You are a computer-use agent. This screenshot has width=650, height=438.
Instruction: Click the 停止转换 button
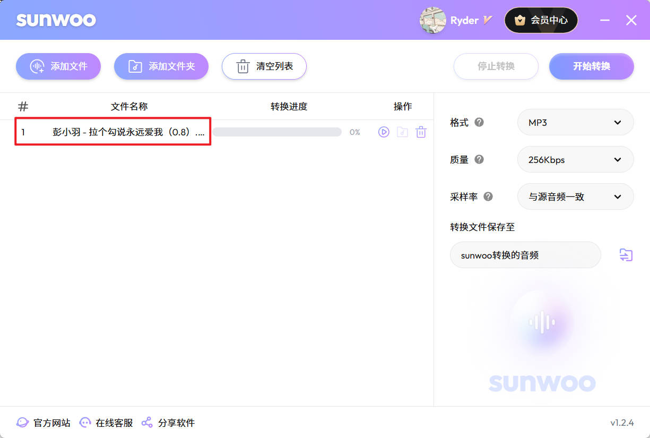496,66
